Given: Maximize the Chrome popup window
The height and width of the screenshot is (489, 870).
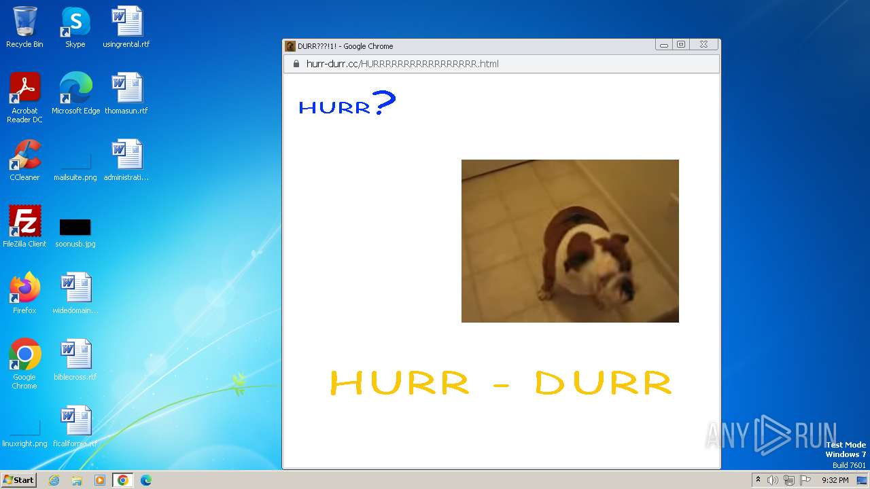Looking at the screenshot, I should 681,45.
